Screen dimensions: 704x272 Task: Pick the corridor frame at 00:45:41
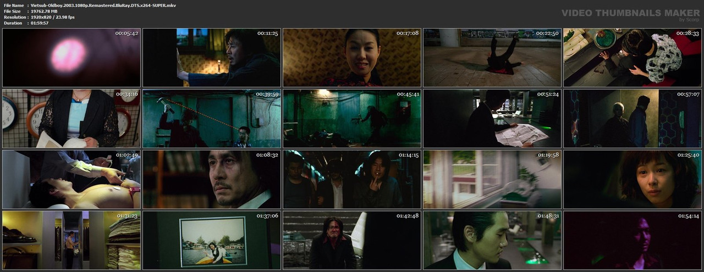click(x=352, y=119)
